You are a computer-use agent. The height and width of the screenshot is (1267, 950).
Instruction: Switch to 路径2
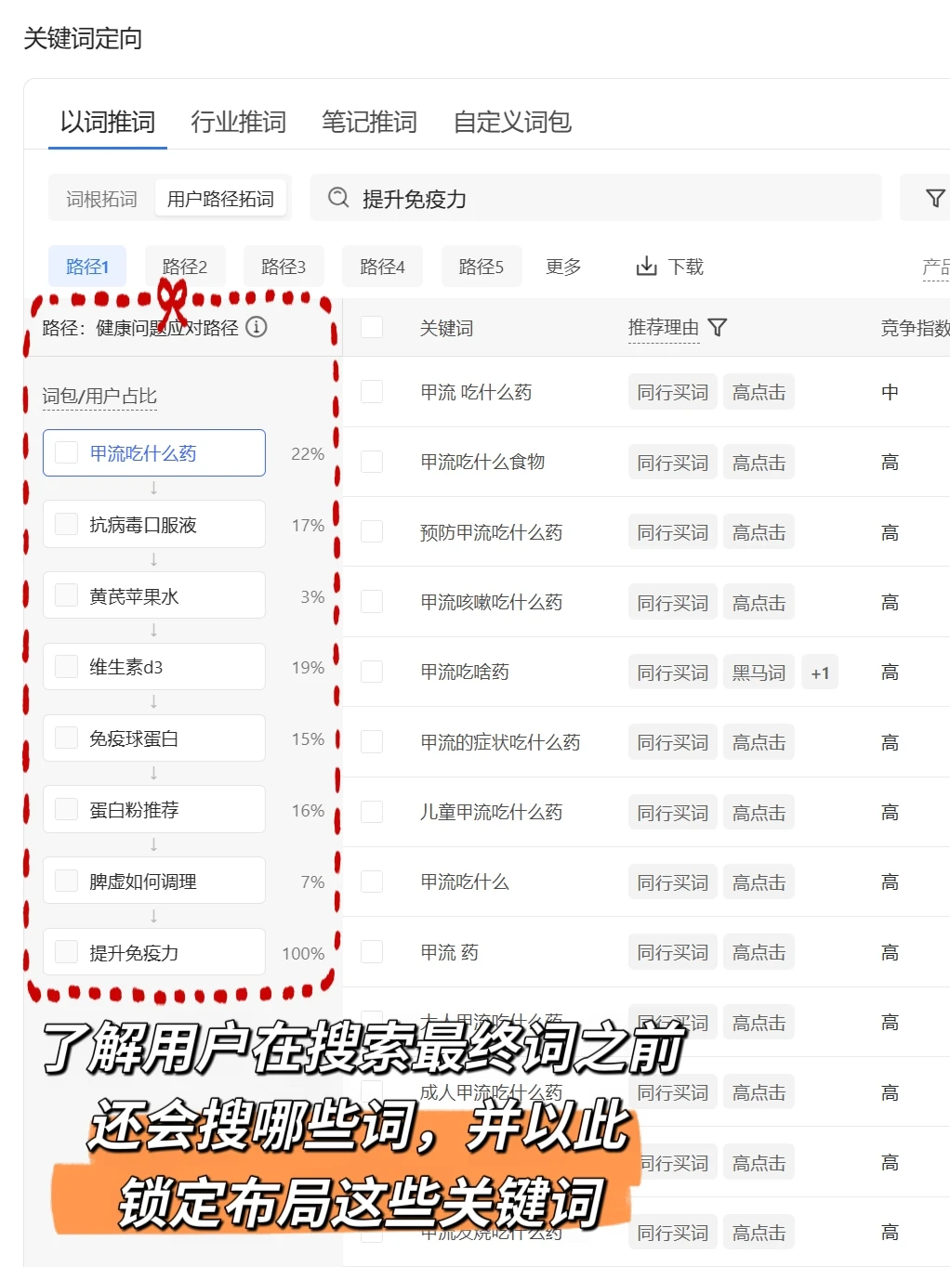[x=183, y=266]
